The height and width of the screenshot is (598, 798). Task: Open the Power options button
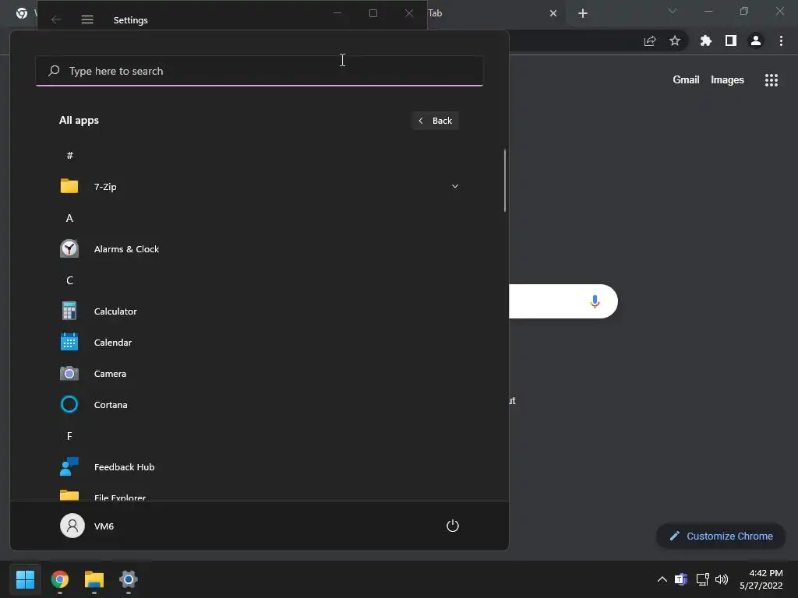coord(453,526)
